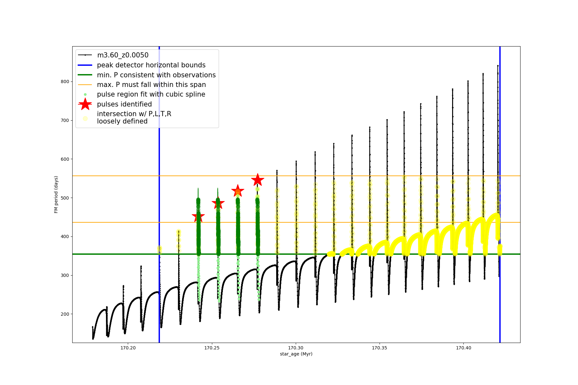The width and height of the screenshot is (578, 385).
Task: Click the lowest red pulse star near 450 days
Action: pos(198,217)
